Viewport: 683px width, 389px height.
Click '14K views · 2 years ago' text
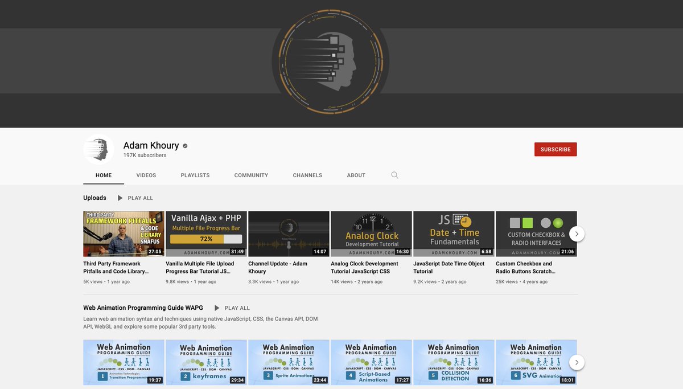coord(357,282)
